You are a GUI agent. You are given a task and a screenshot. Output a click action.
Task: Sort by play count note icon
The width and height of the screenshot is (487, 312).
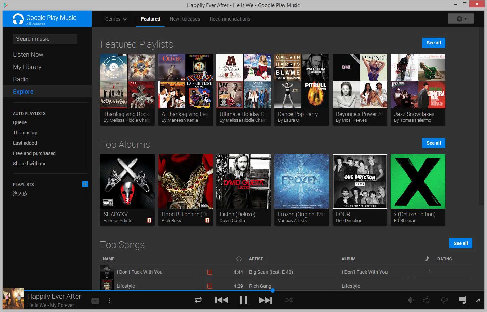point(427,259)
